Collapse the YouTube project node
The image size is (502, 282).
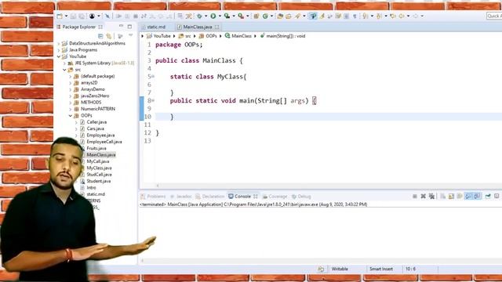point(59,56)
